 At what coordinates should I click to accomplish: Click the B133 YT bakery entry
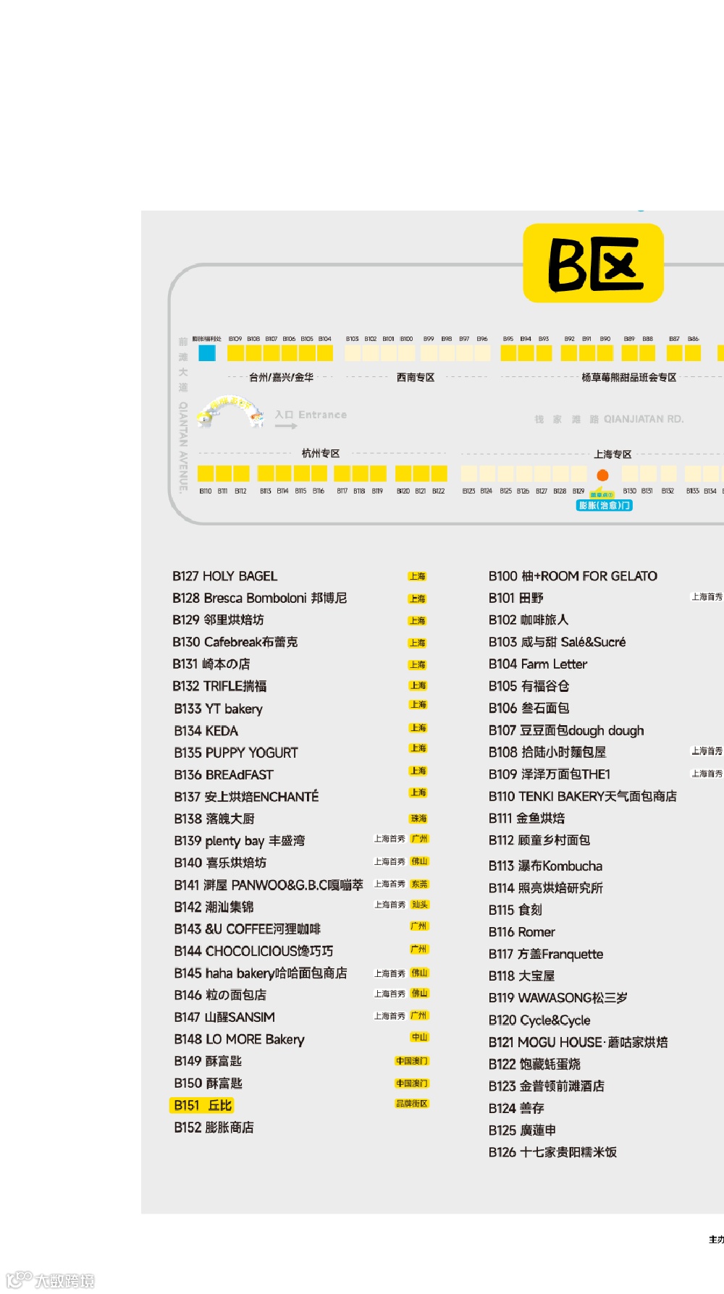point(219,709)
